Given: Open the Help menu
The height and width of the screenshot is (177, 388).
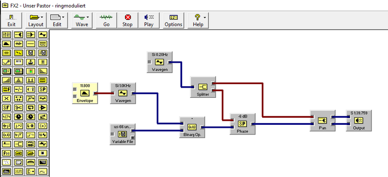Looking at the screenshot, I should pos(198,20).
